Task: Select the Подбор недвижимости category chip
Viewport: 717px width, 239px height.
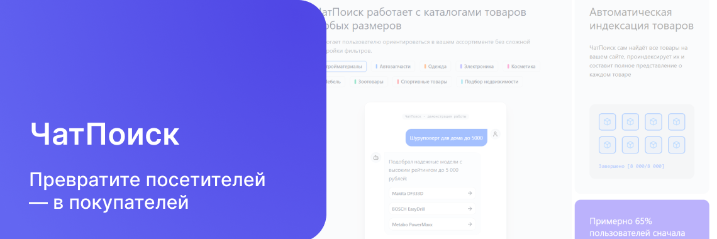Action: (x=489, y=82)
